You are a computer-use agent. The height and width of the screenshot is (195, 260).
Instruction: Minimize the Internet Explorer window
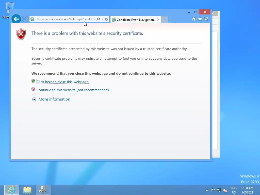189,12
